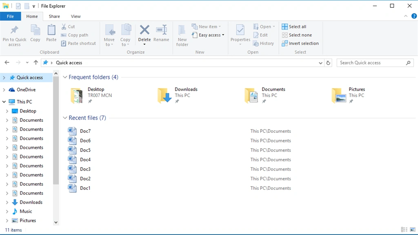Click the navigation pane scrollbar thumb
Screen dimensions: 418x235
tap(56, 130)
